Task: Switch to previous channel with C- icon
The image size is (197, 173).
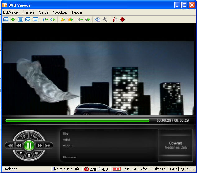Action: tap(45, 19)
